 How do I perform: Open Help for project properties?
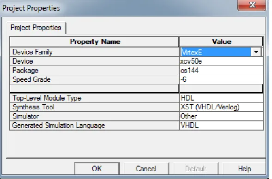(244, 168)
